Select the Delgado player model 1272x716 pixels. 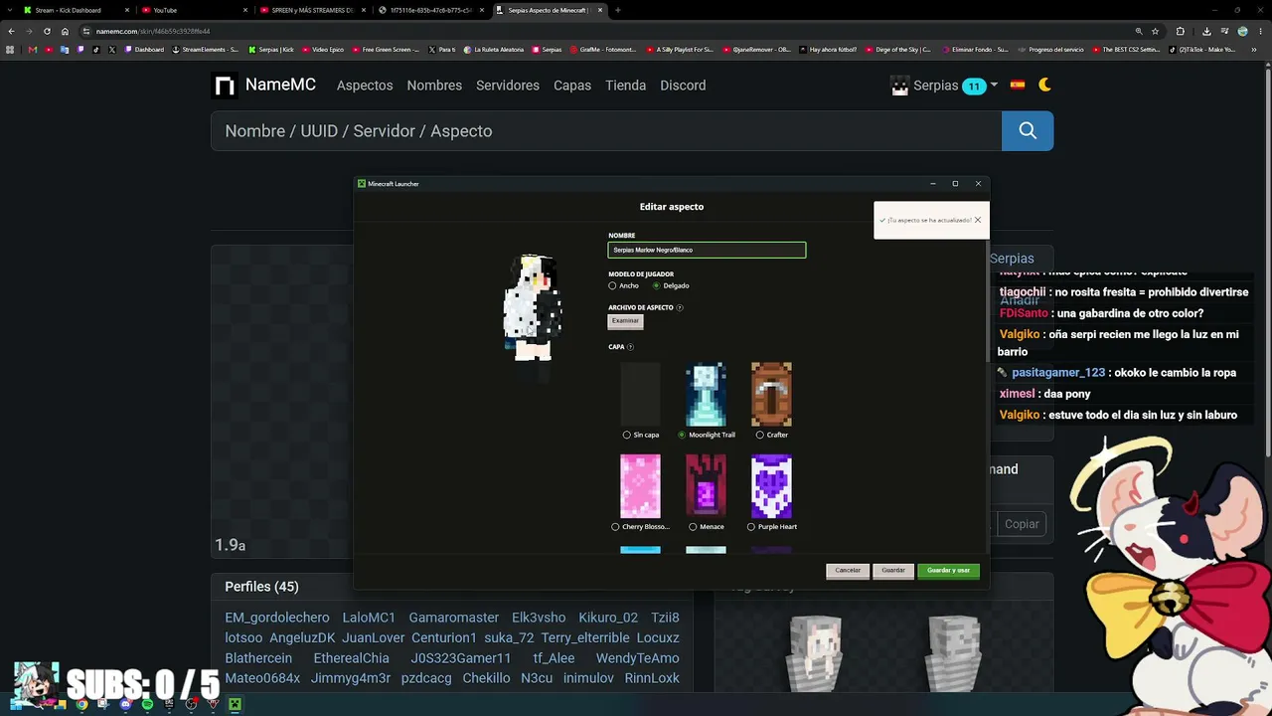tap(657, 286)
